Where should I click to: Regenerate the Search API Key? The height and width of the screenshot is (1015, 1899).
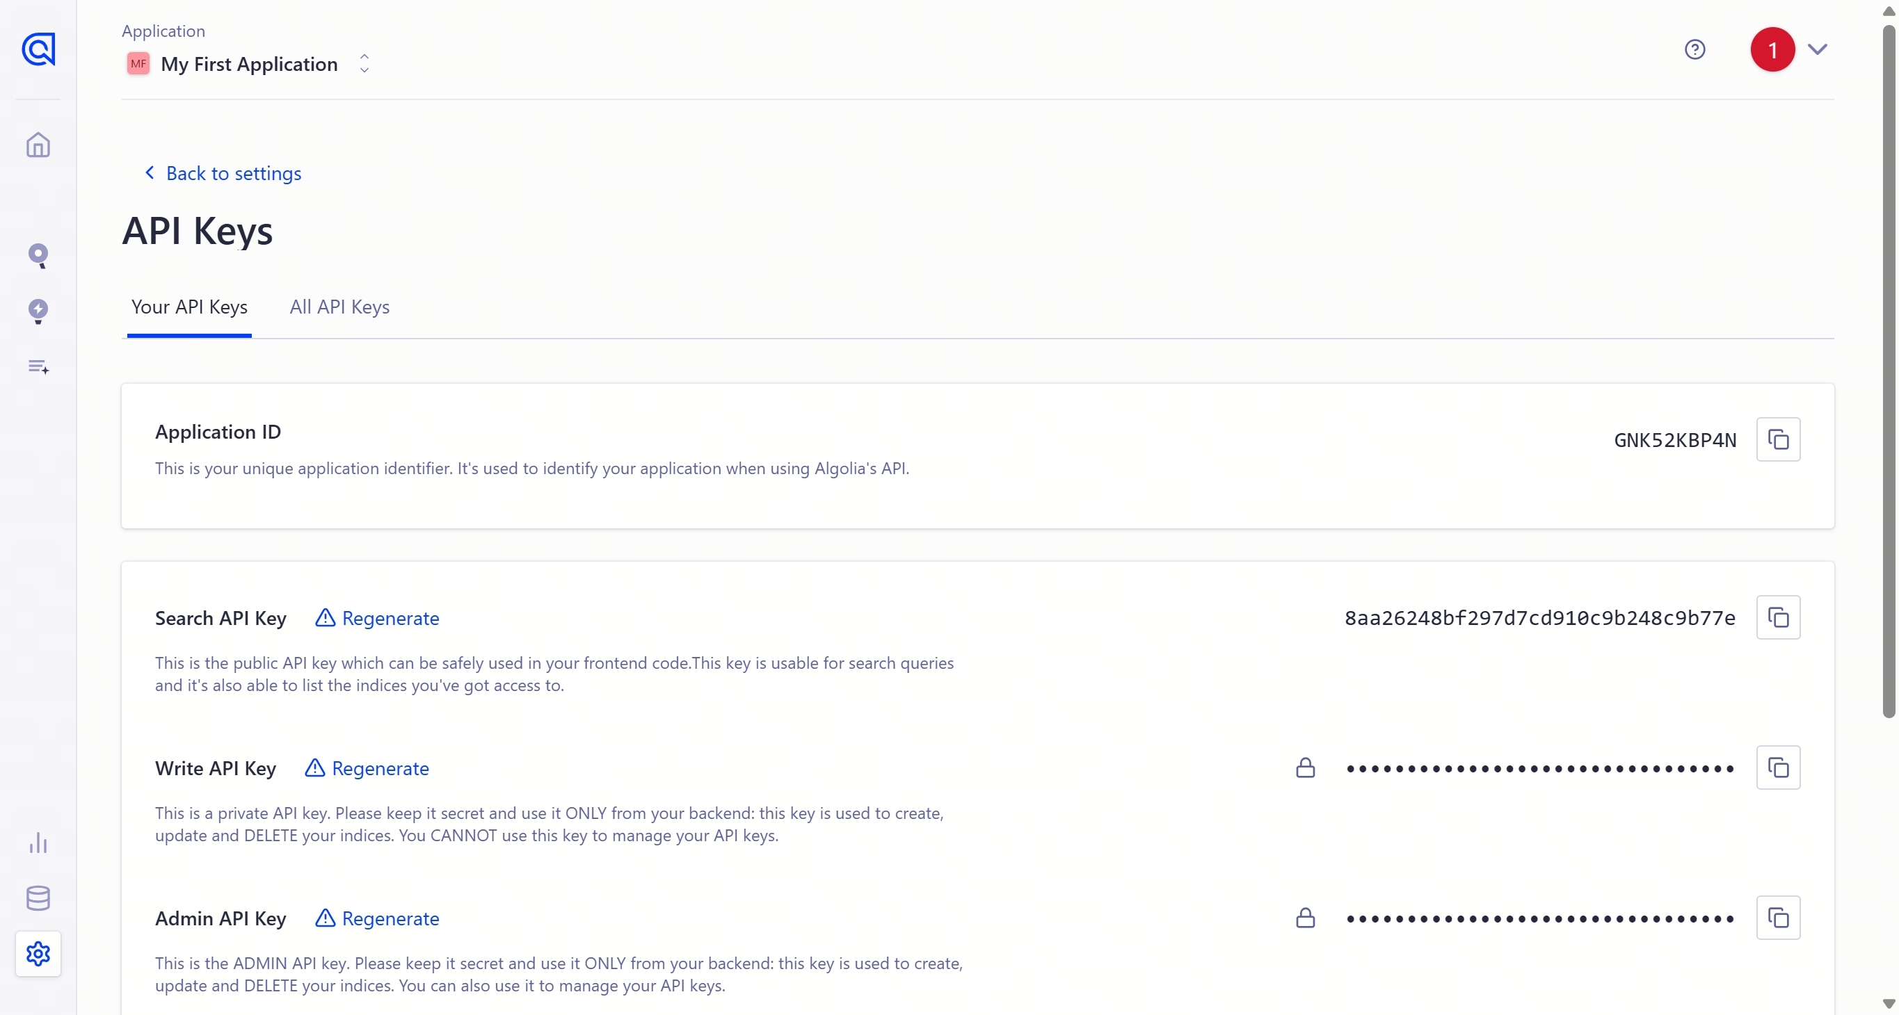(x=378, y=618)
